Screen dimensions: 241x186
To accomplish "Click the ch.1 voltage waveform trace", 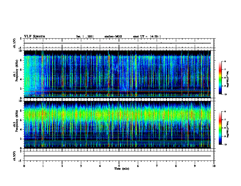I will 117,43.
